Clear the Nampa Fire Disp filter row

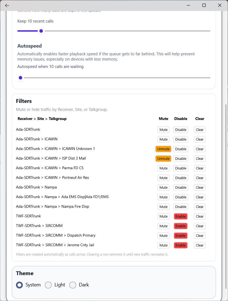pos(200,207)
